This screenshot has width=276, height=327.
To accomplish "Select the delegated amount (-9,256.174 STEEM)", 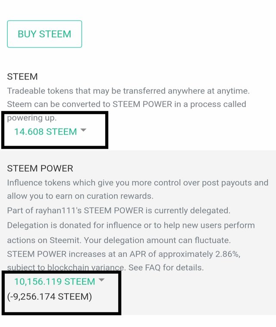I will click(x=50, y=297).
